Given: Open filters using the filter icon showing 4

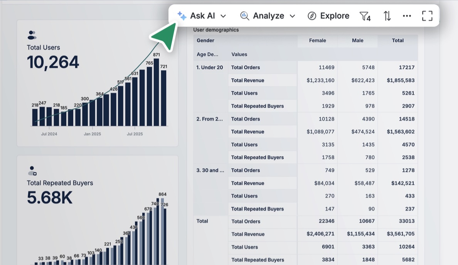Looking at the screenshot, I should 365,16.
